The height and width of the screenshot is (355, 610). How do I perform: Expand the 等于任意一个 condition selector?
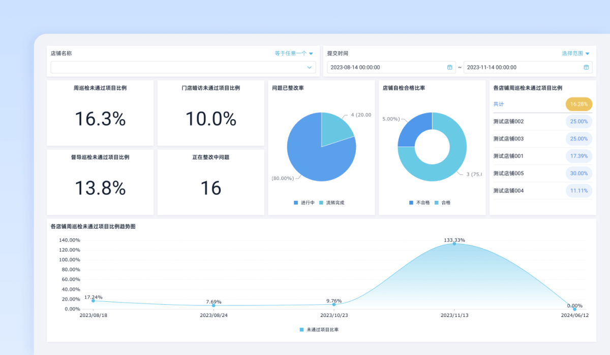(294, 53)
